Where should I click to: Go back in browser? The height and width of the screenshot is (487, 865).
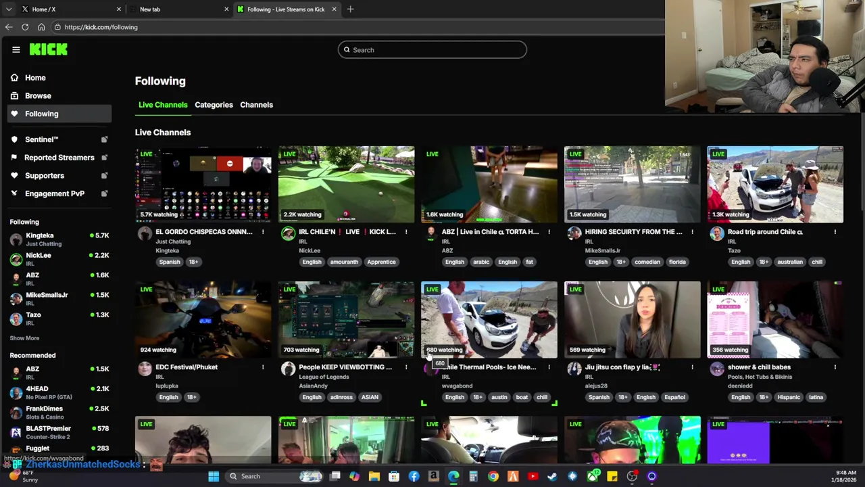(9, 27)
